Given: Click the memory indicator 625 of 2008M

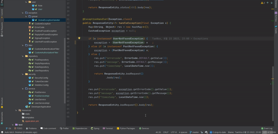Looking at the screenshot, I should [270, 132].
